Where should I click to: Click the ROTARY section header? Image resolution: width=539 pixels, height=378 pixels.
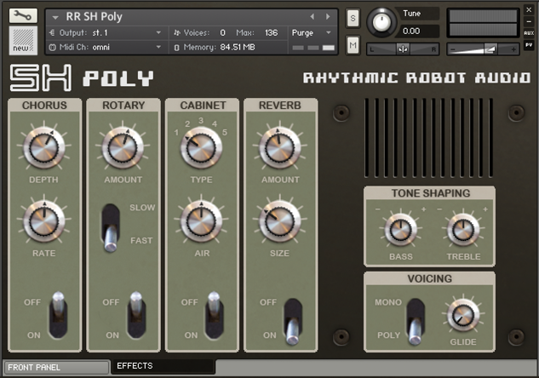[x=123, y=106]
